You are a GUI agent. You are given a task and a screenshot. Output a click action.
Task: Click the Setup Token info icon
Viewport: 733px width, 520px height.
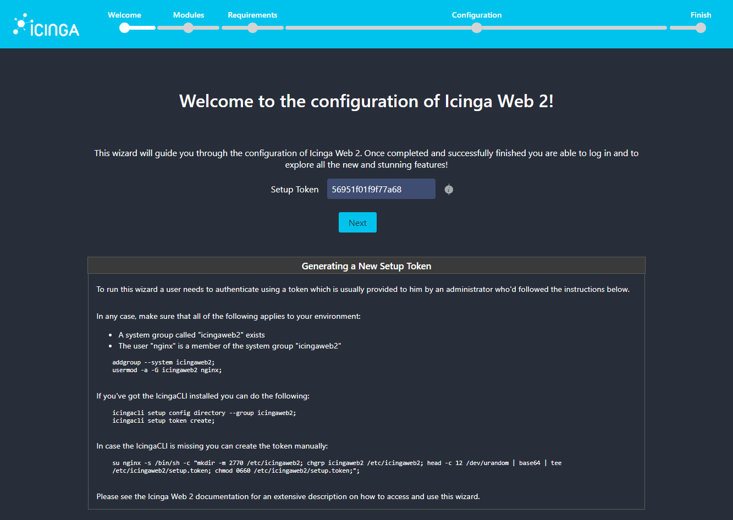pyautogui.click(x=449, y=190)
